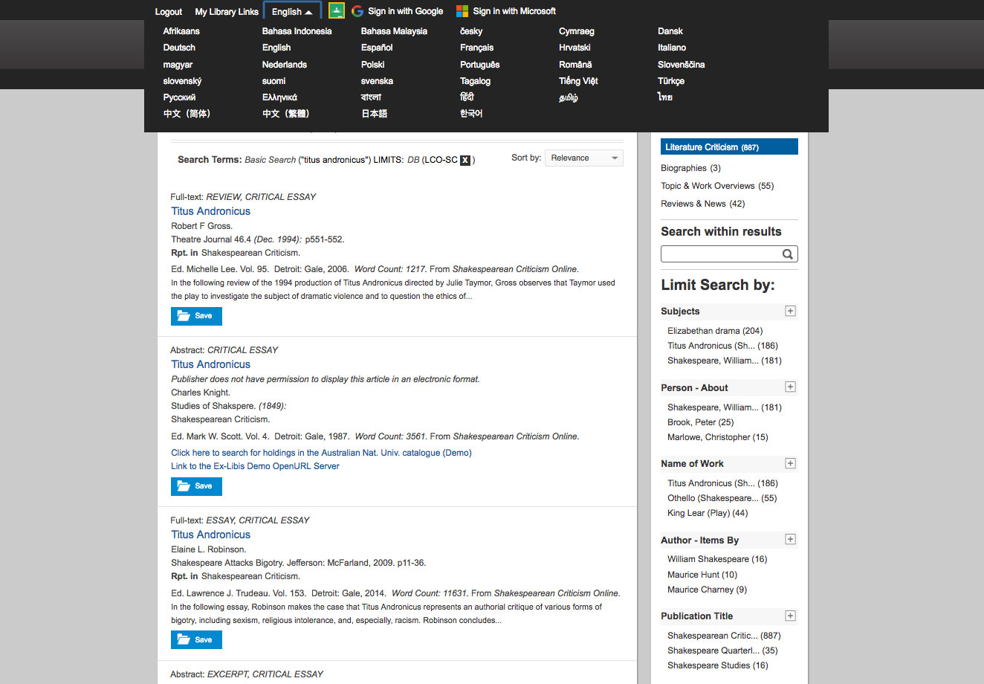The height and width of the screenshot is (684, 984).
Task: Expand the Publication Title plus icon
Action: [x=790, y=616]
